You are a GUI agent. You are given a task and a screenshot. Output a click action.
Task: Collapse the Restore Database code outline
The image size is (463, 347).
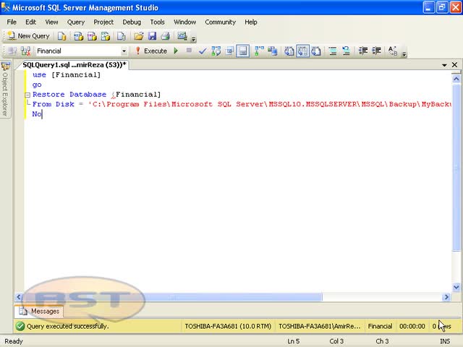tap(27, 95)
